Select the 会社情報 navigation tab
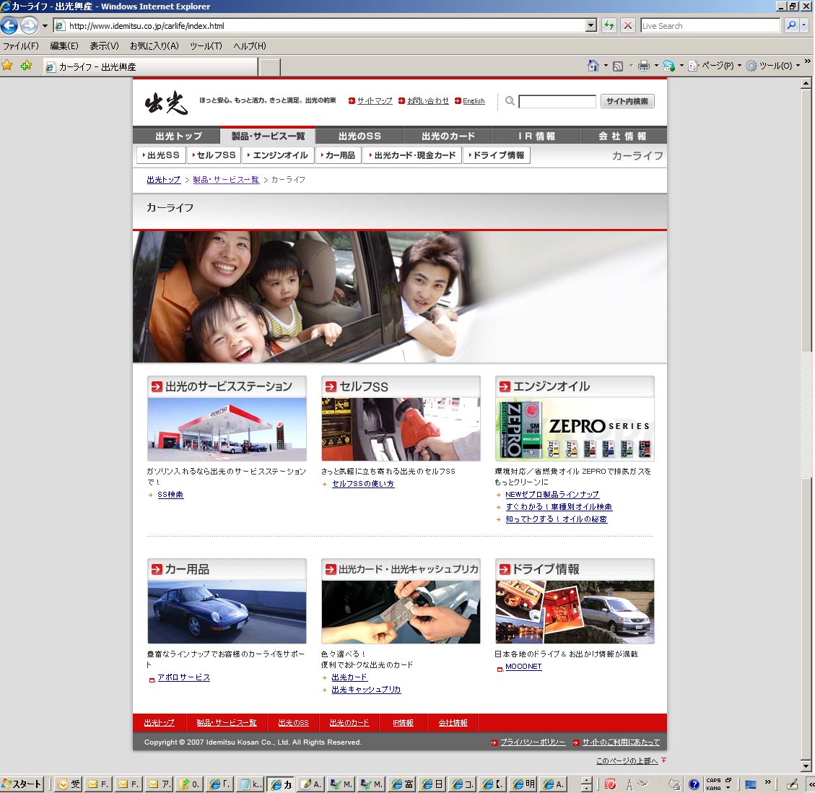Image resolution: width=815 pixels, height=793 pixels. [x=623, y=136]
